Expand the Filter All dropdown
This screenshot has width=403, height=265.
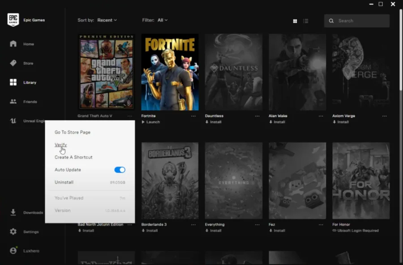coord(163,20)
